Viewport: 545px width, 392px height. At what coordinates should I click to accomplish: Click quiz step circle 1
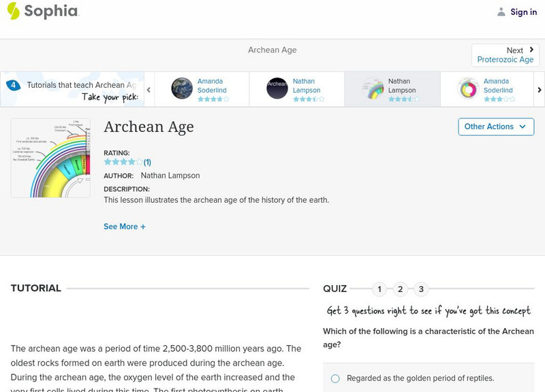379,289
